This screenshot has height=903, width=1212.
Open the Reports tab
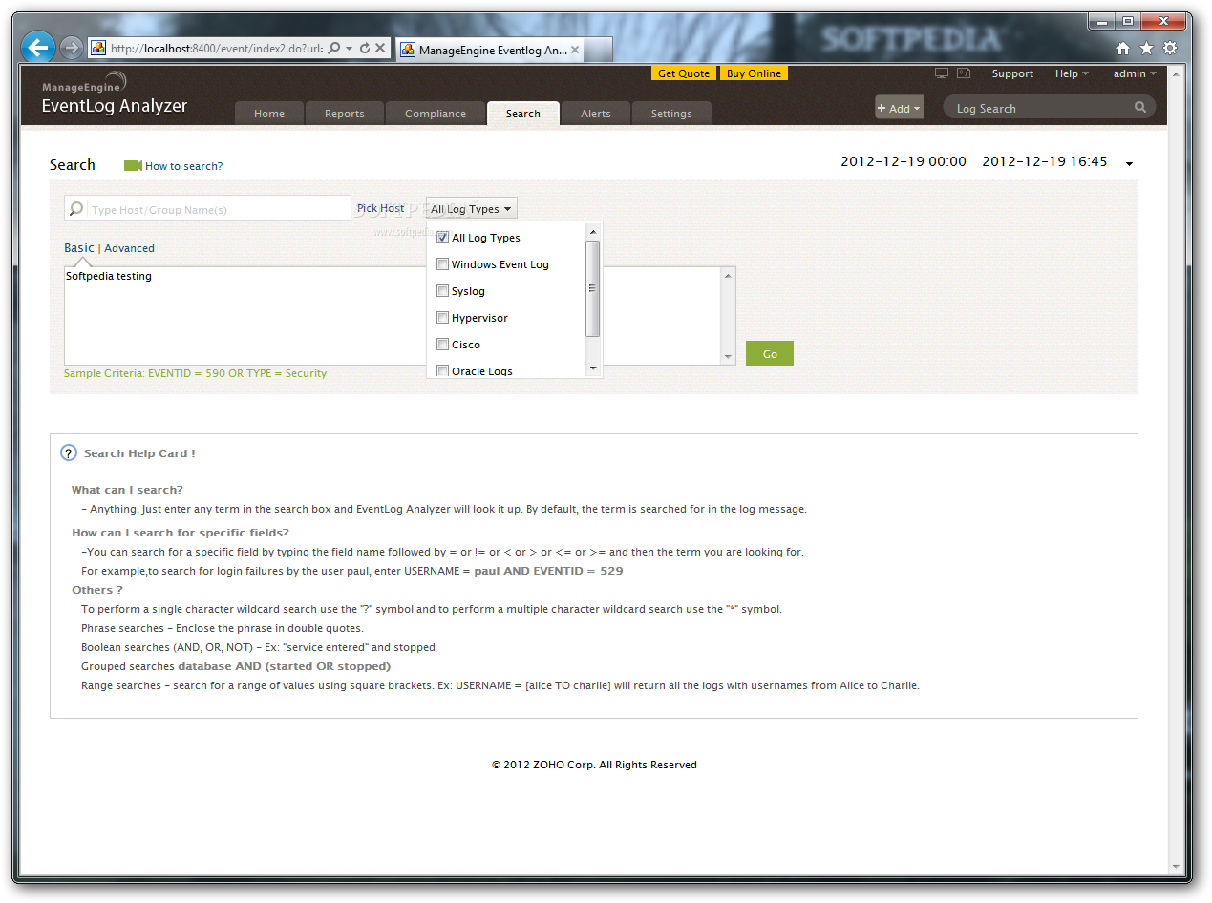point(344,114)
